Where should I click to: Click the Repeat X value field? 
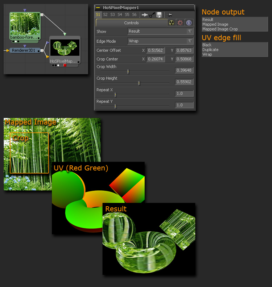click(184, 93)
